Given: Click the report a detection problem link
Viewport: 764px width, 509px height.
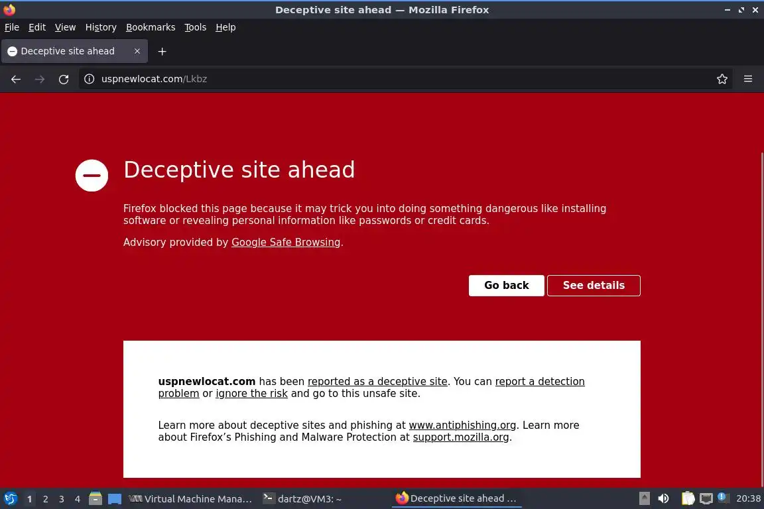Looking at the screenshot, I should [539, 381].
